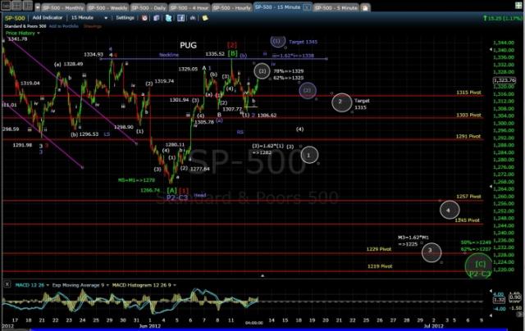
Task: Click the 'dk' toolbar icon
Action: coord(193,18)
